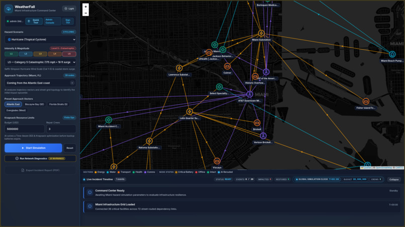
Task: Click the Finite Ops badge
Action: tap(69, 117)
